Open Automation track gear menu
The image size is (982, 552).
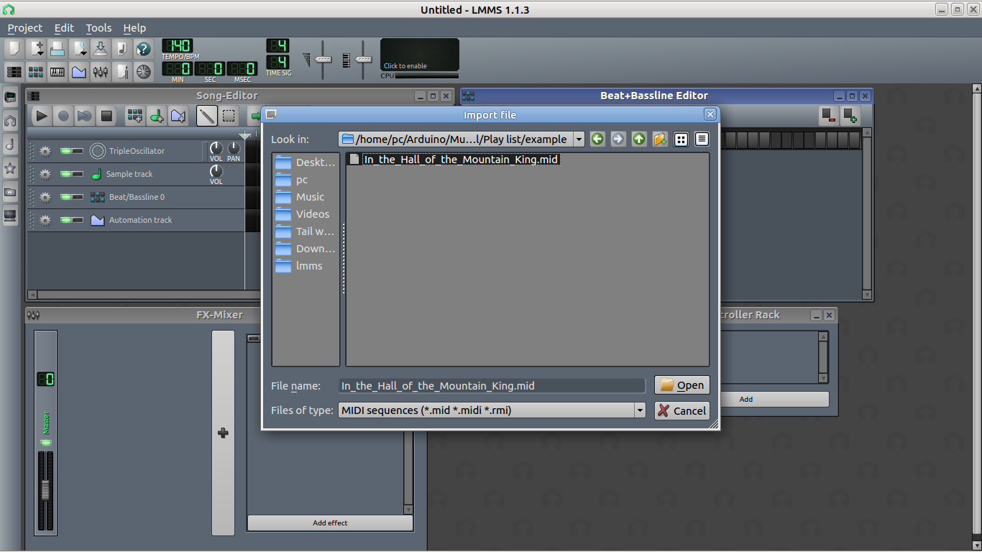pos(45,220)
